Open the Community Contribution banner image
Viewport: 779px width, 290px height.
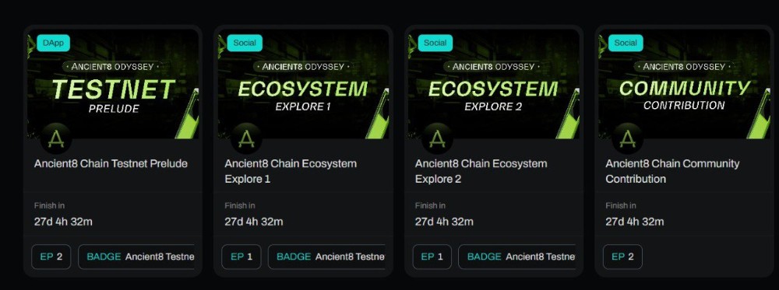pyautogui.click(x=685, y=84)
